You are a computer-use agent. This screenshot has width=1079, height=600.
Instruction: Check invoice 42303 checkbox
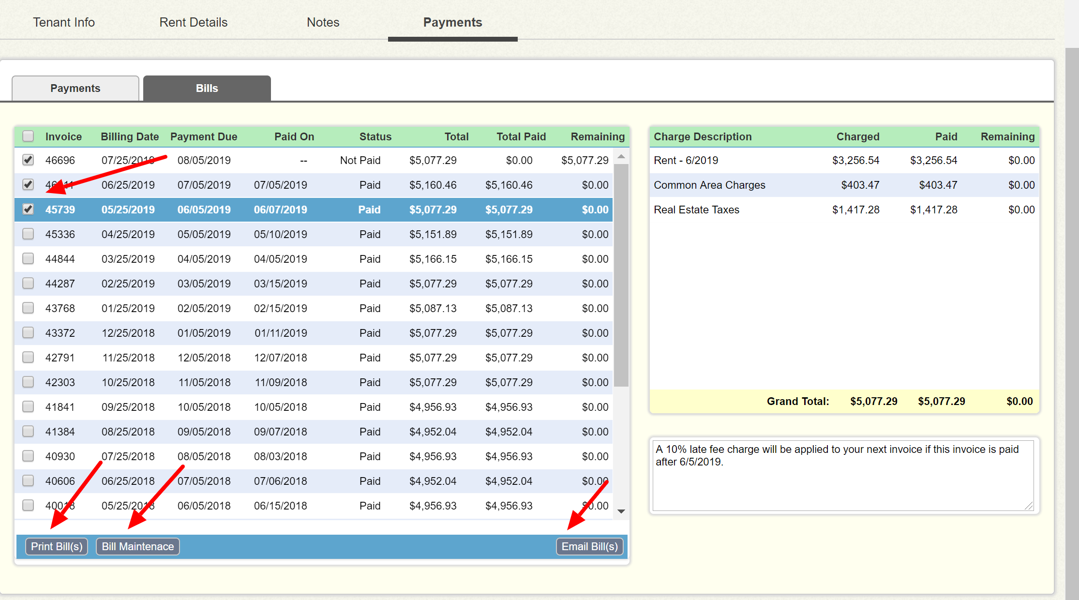point(28,382)
